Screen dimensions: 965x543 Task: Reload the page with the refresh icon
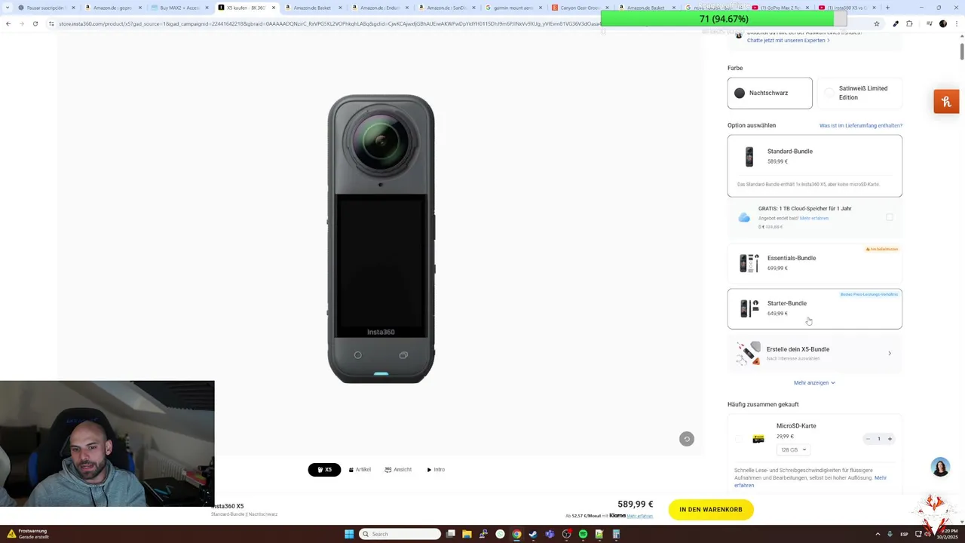35,23
